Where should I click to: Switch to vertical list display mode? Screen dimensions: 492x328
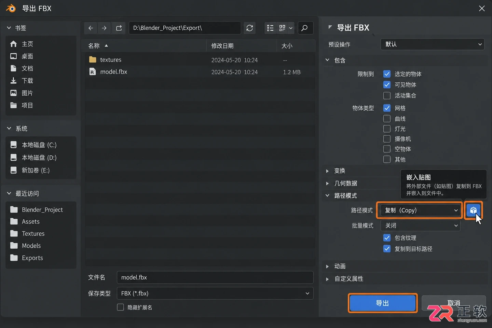pos(270,28)
